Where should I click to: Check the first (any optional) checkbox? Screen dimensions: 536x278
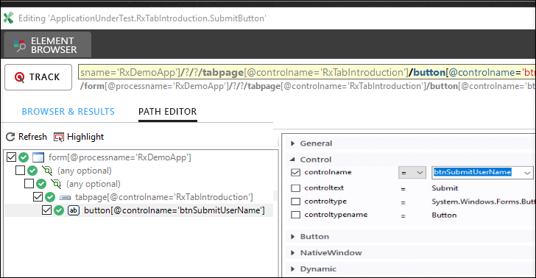tap(20, 170)
